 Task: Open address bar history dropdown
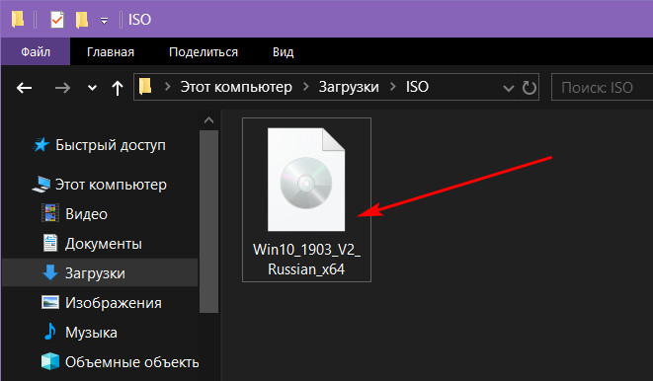[x=508, y=88]
